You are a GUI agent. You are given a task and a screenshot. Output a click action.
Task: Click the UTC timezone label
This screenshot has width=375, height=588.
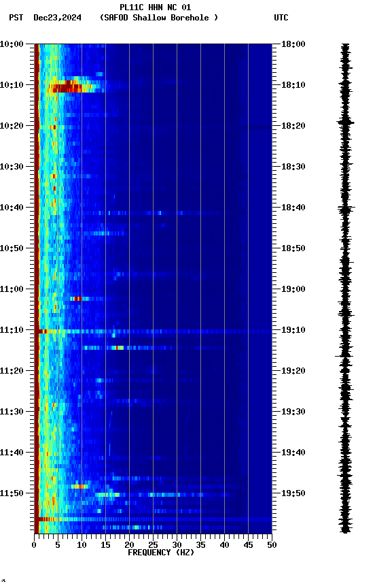[281, 18]
